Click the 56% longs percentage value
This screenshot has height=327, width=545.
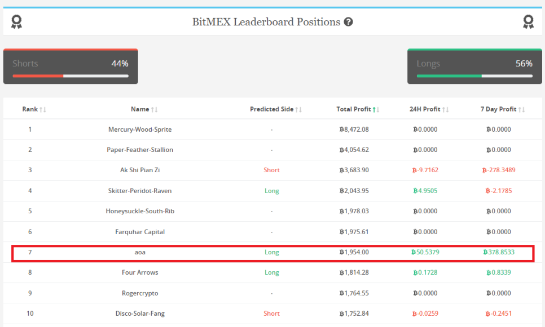[x=524, y=64]
